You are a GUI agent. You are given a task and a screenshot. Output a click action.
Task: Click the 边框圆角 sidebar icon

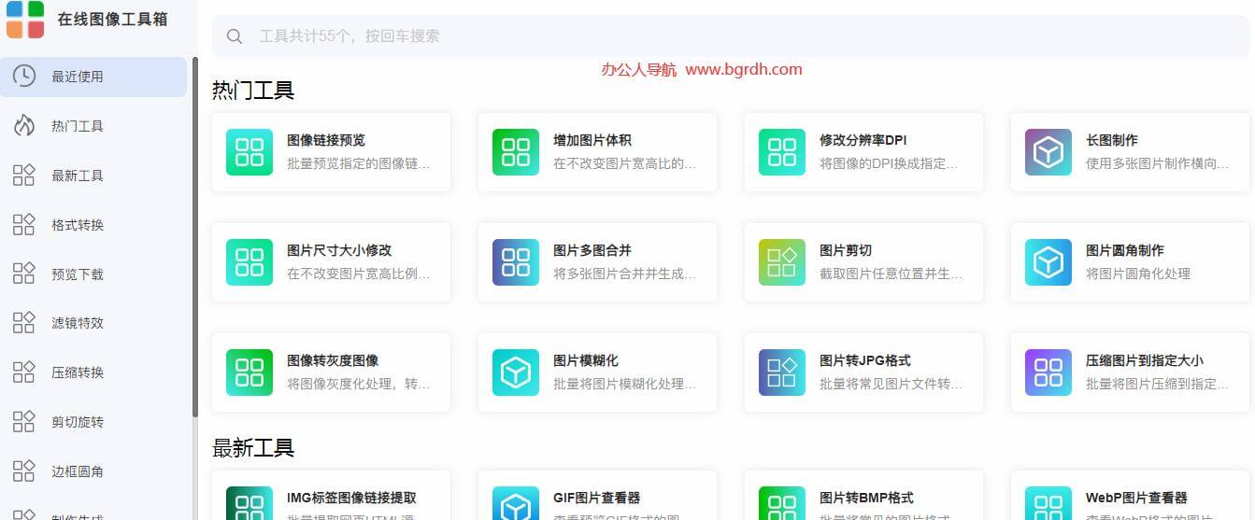pos(24,471)
